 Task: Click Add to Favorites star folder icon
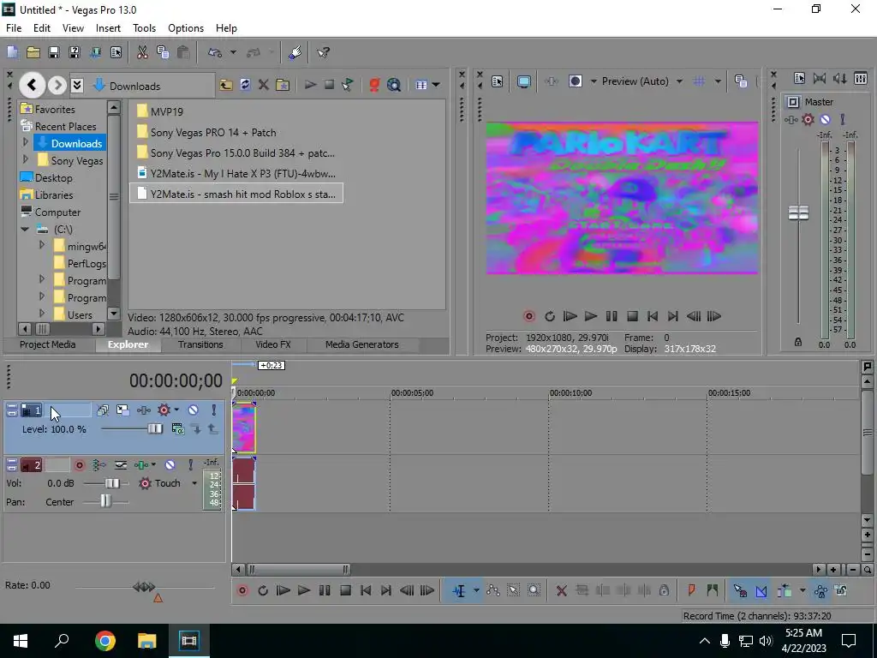coord(283,85)
